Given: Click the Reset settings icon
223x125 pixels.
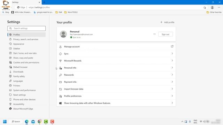Looking at the screenshot, I should tap(10, 95).
